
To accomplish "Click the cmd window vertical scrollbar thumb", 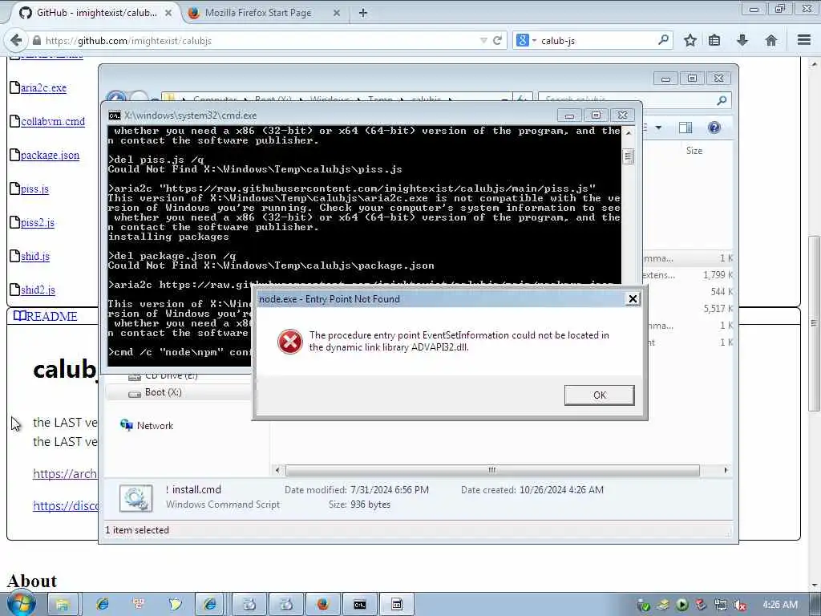I will 629,156.
